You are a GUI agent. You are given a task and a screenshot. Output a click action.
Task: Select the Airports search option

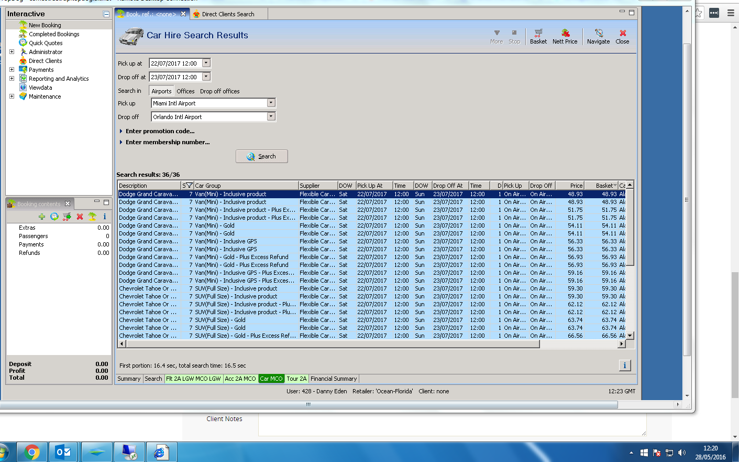(x=161, y=91)
